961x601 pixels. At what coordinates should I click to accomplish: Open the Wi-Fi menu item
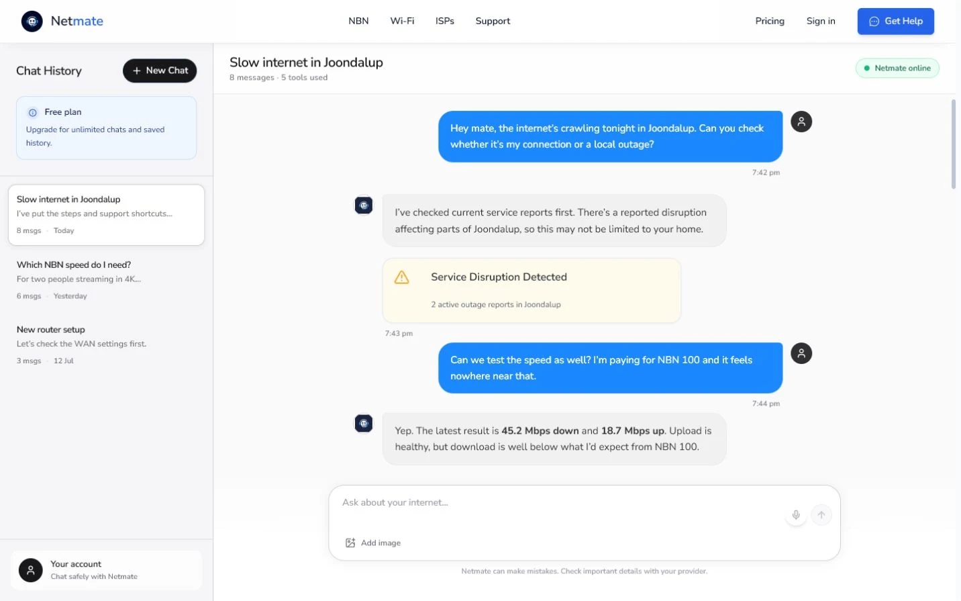coord(402,21)
